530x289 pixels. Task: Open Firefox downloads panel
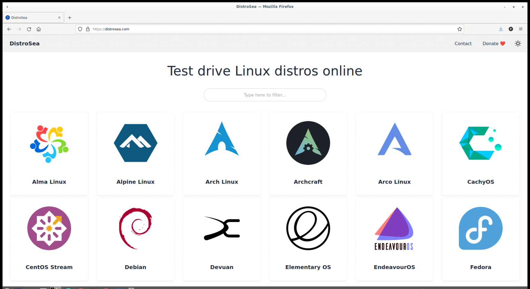click(x=501, y=29)
